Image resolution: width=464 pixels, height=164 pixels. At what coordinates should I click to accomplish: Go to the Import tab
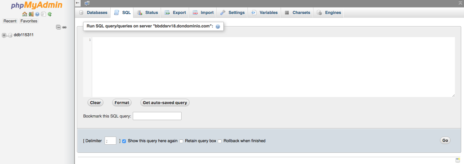[203, 12]
